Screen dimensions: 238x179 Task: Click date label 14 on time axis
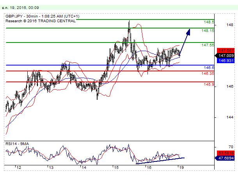(x=84, y=167)
